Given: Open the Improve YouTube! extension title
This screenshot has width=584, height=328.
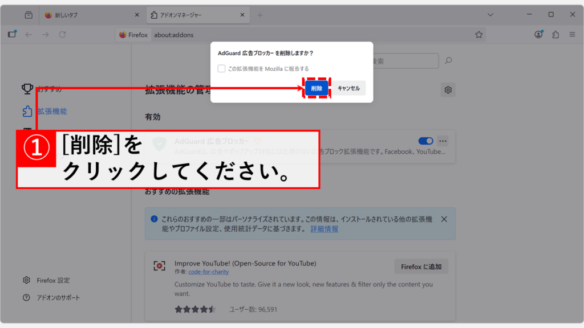Looking at the screenshot, I should coord(245,263).
